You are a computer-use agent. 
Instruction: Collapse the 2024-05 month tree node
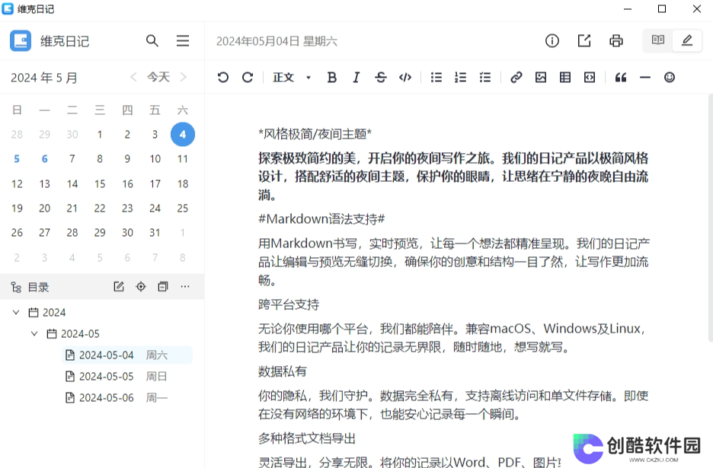point(34,333)
